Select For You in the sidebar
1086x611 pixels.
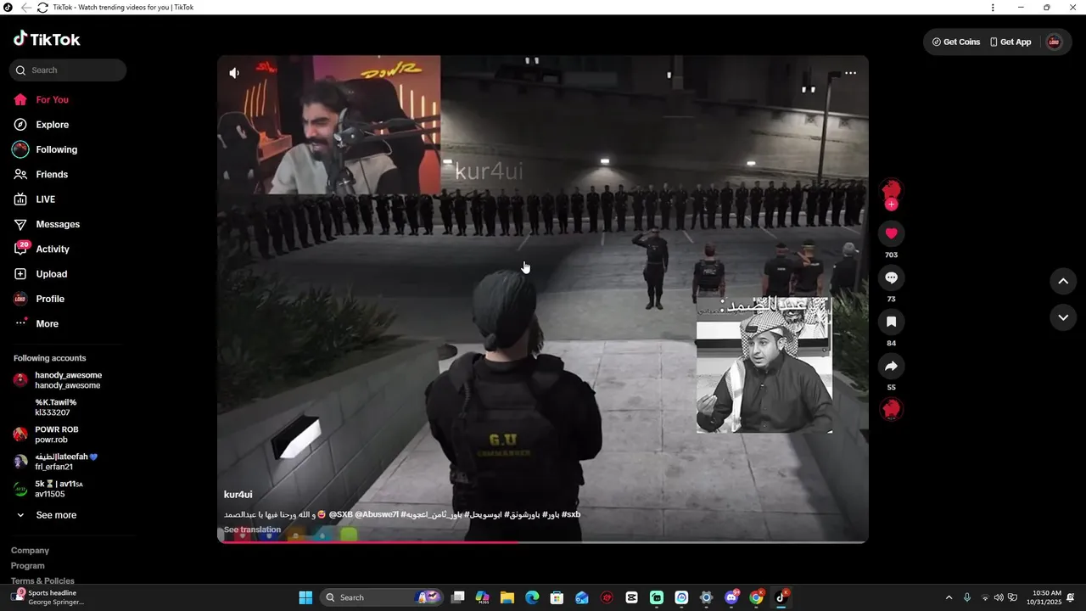click(53, 99)
